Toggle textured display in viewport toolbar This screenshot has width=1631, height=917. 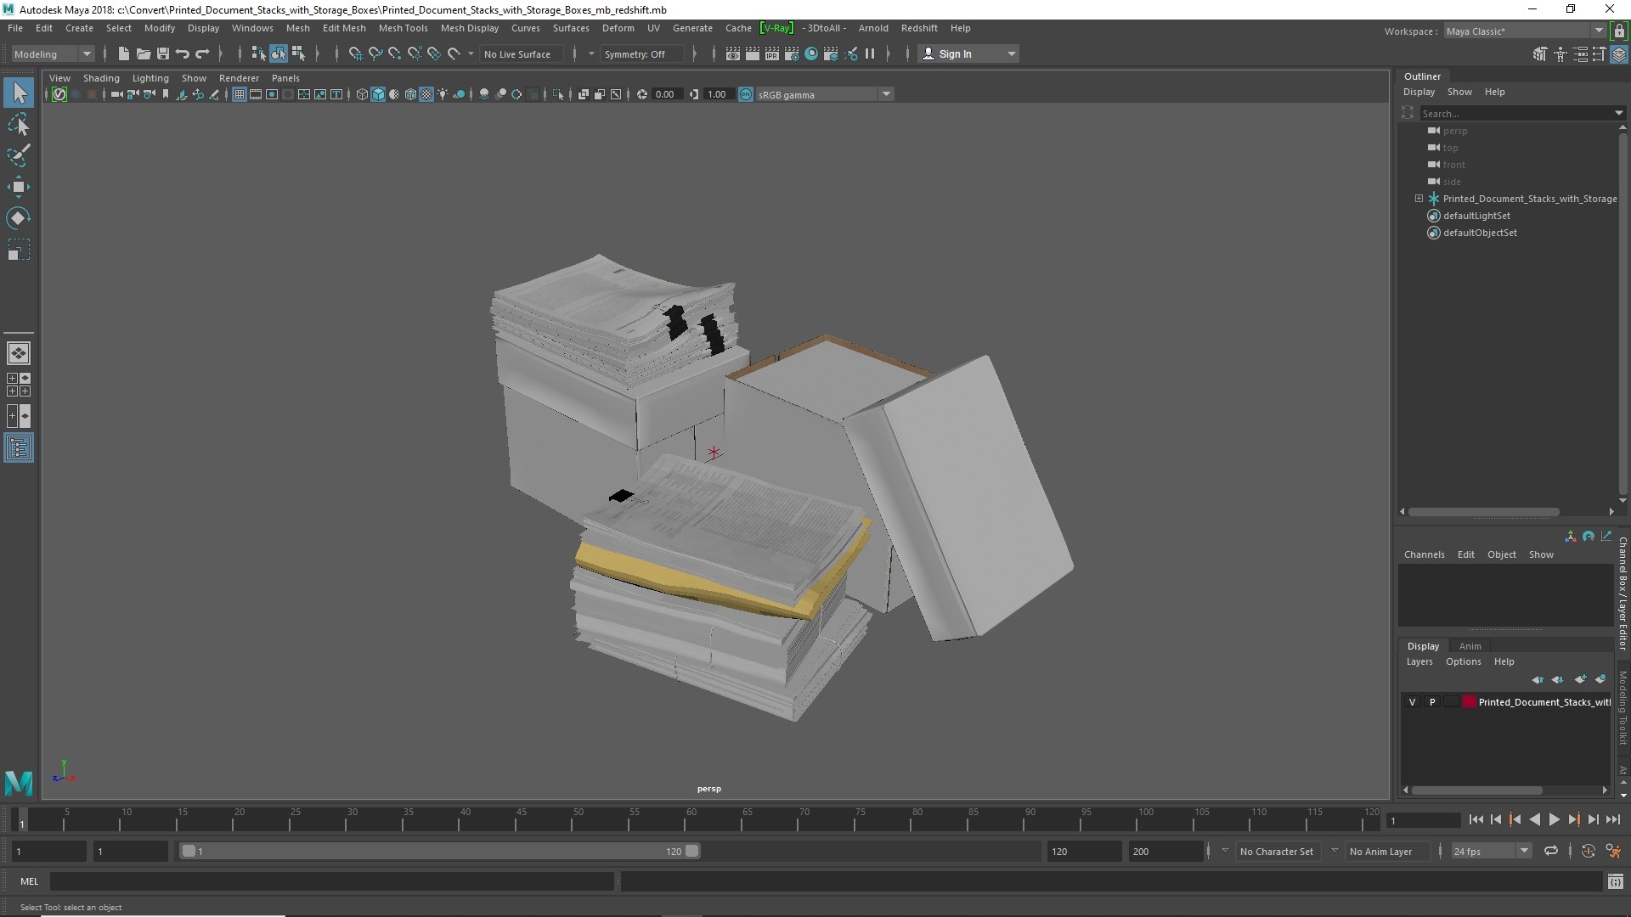tap(426, 94)
